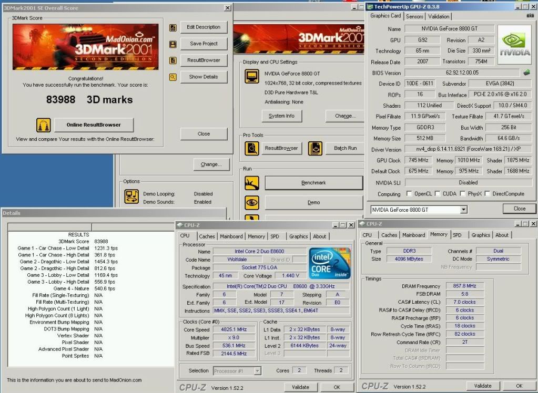
Task: Switch to GPU-Z Validation tab
Action: coord(439,16)
